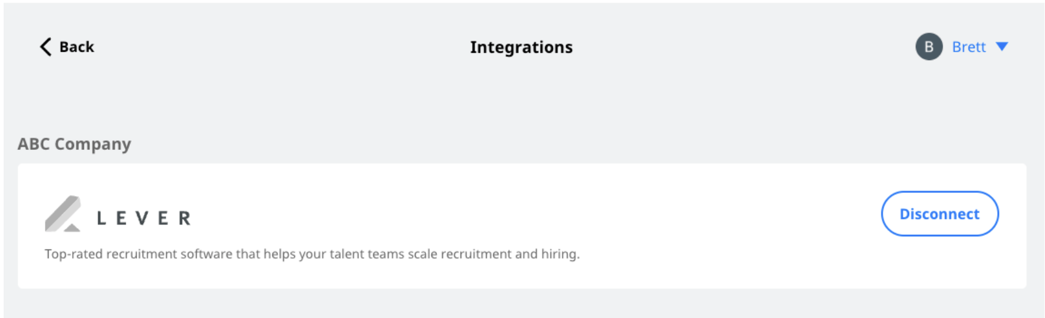Click the downward caret beside the username
The width and height of the screenshot is (1045, 318).
pos(1002,47)
